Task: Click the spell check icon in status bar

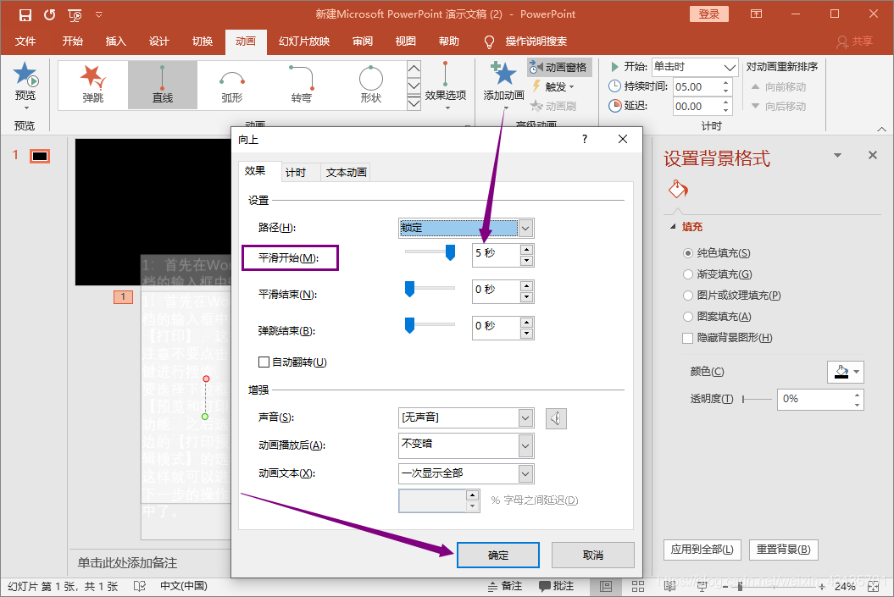Action: (140, 586)
